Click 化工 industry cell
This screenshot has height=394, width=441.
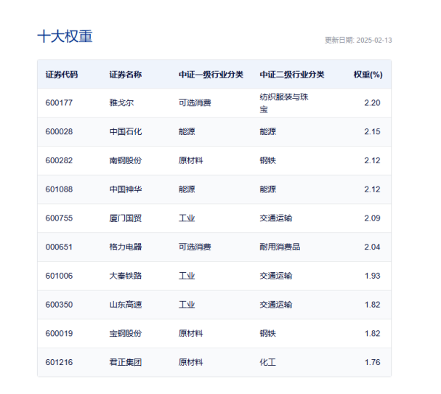tap(268, 362)
